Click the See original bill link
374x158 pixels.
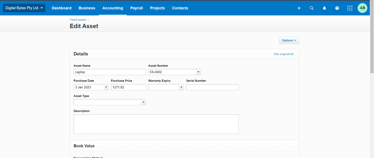tap(283, 54)
